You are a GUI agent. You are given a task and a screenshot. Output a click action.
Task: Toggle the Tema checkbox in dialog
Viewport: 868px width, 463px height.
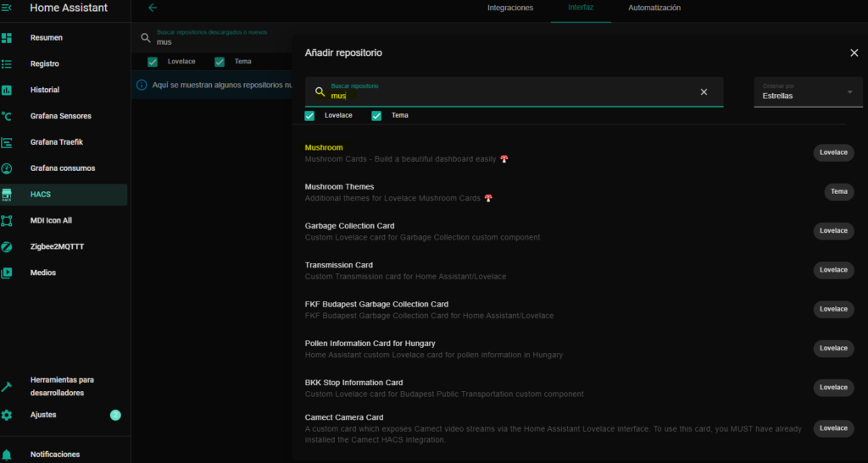point(376,115)
